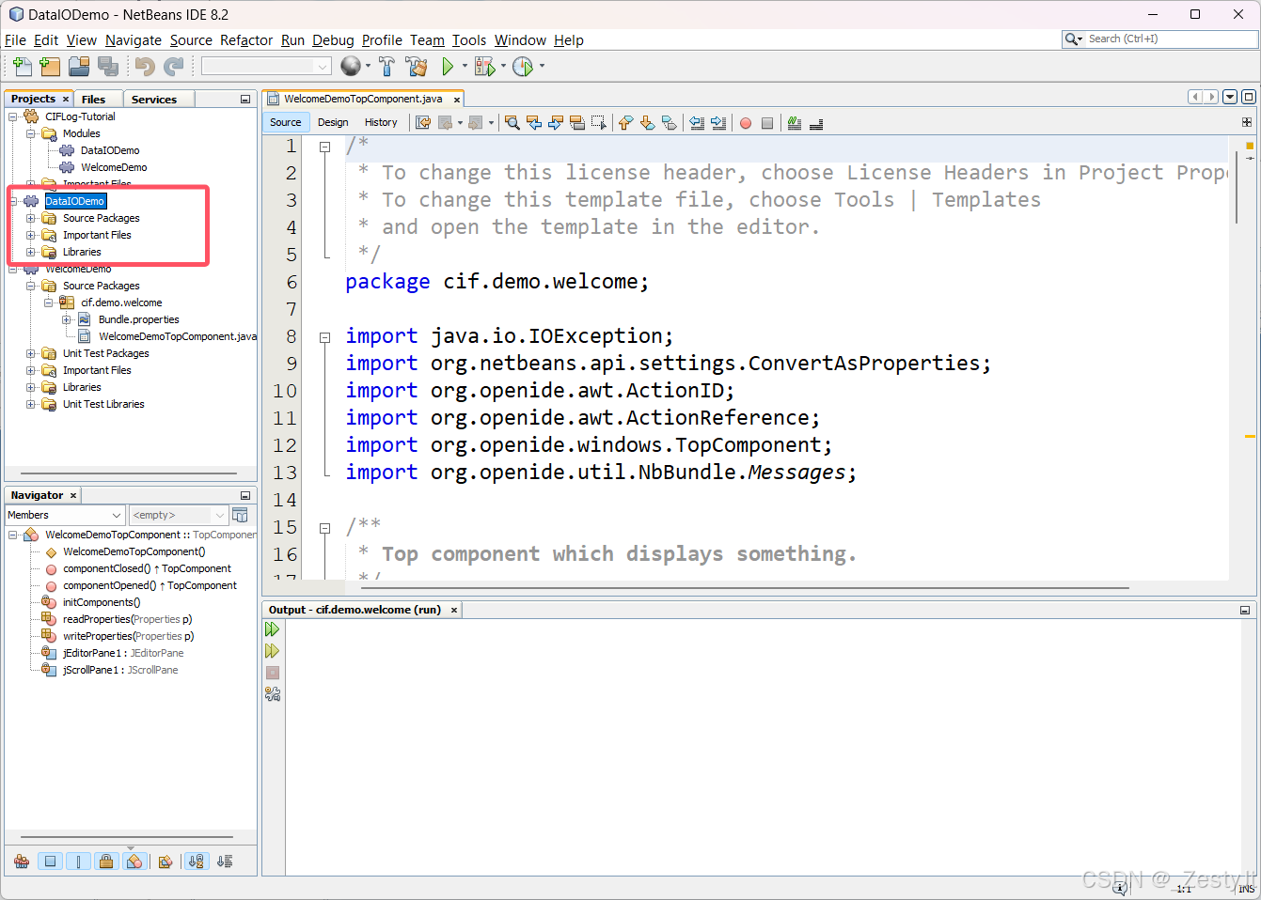The width and height of the screenshot is (1261, 900).
Task: Switch to the Design editor view
Action: 333,122
